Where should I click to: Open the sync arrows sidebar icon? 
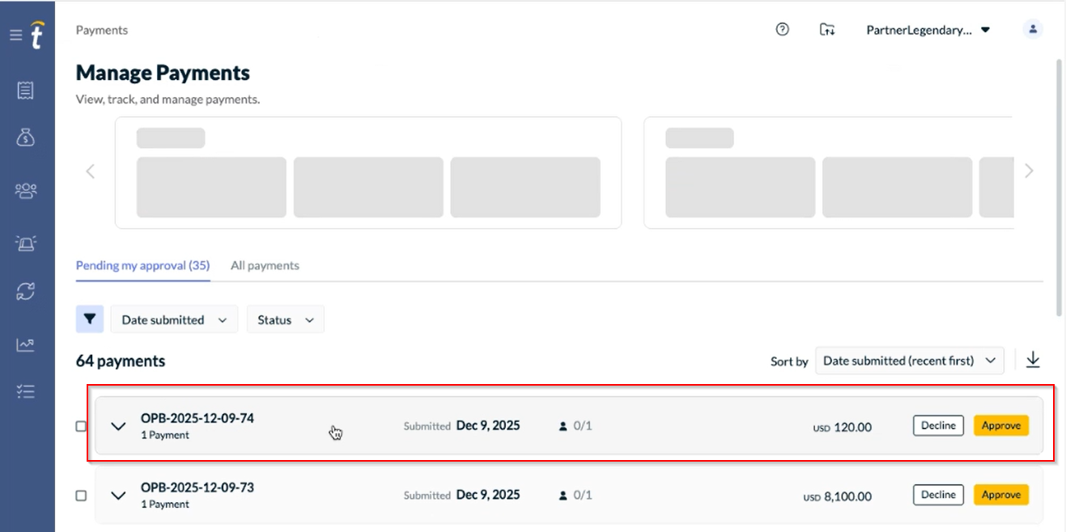pyautogui.click(x=26, y=292)
